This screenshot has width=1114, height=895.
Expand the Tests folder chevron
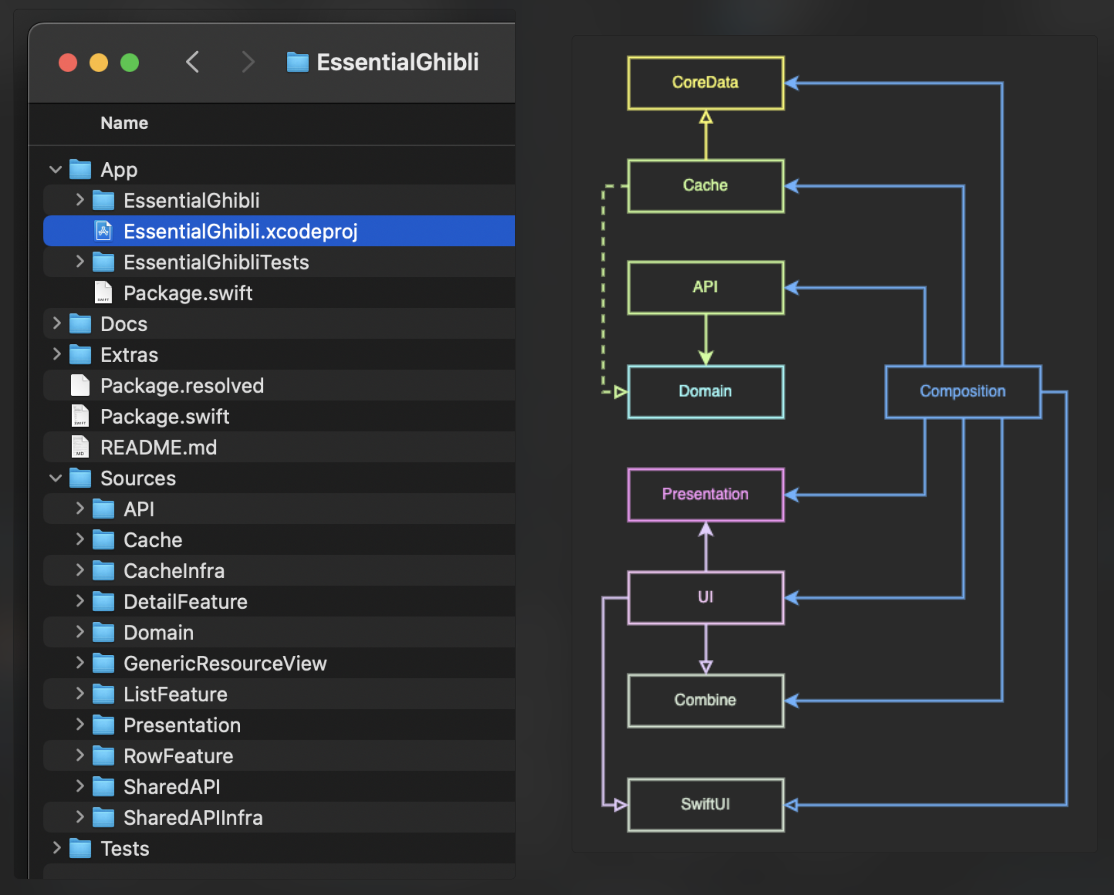[56, 848]
